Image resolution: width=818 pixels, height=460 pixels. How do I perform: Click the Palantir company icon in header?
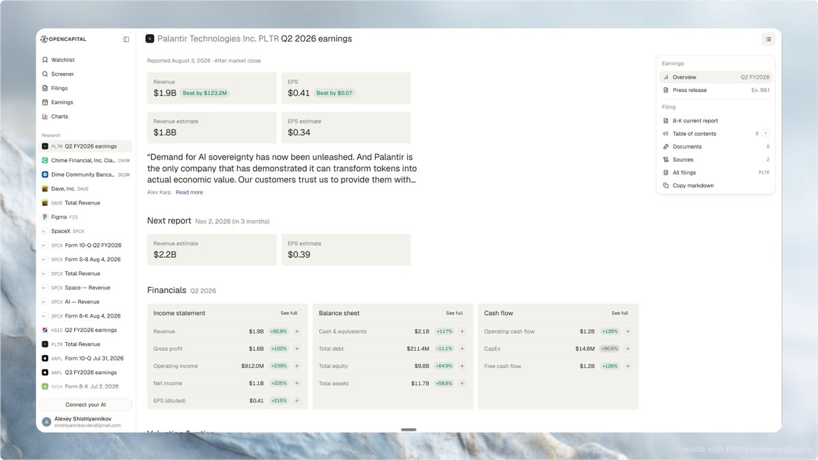pos(150,39)
